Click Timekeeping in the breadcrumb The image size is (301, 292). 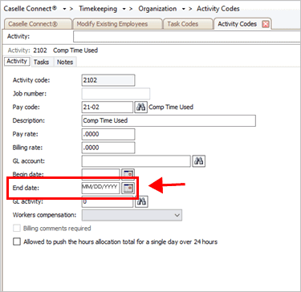coord(98,9)
